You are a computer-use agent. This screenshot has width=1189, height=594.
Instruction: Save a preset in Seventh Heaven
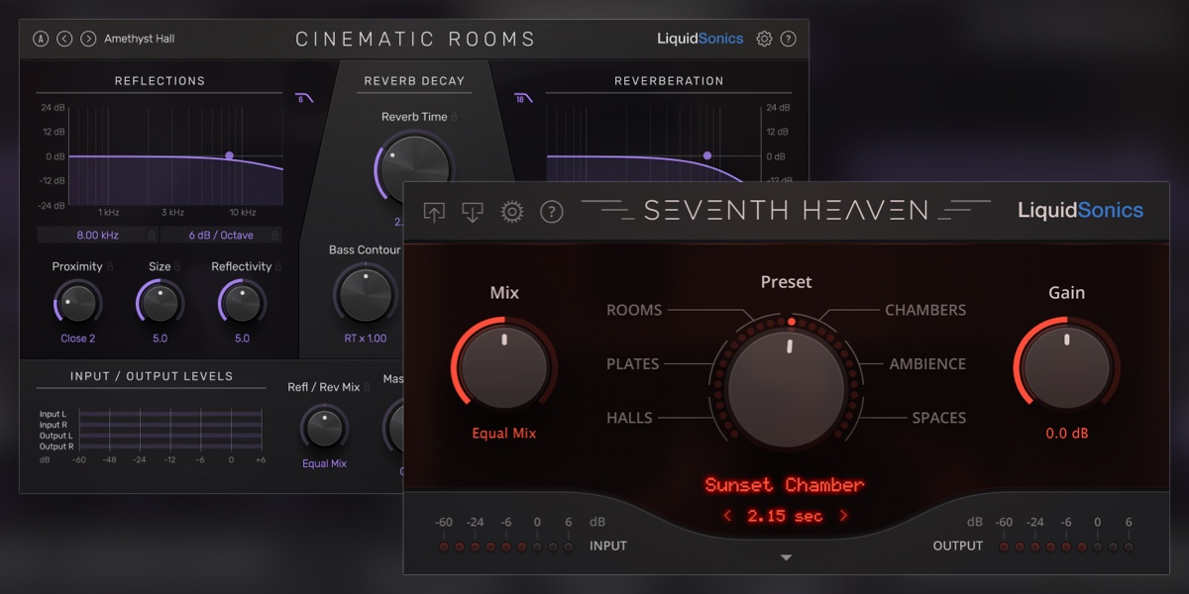tap(434, 212)
